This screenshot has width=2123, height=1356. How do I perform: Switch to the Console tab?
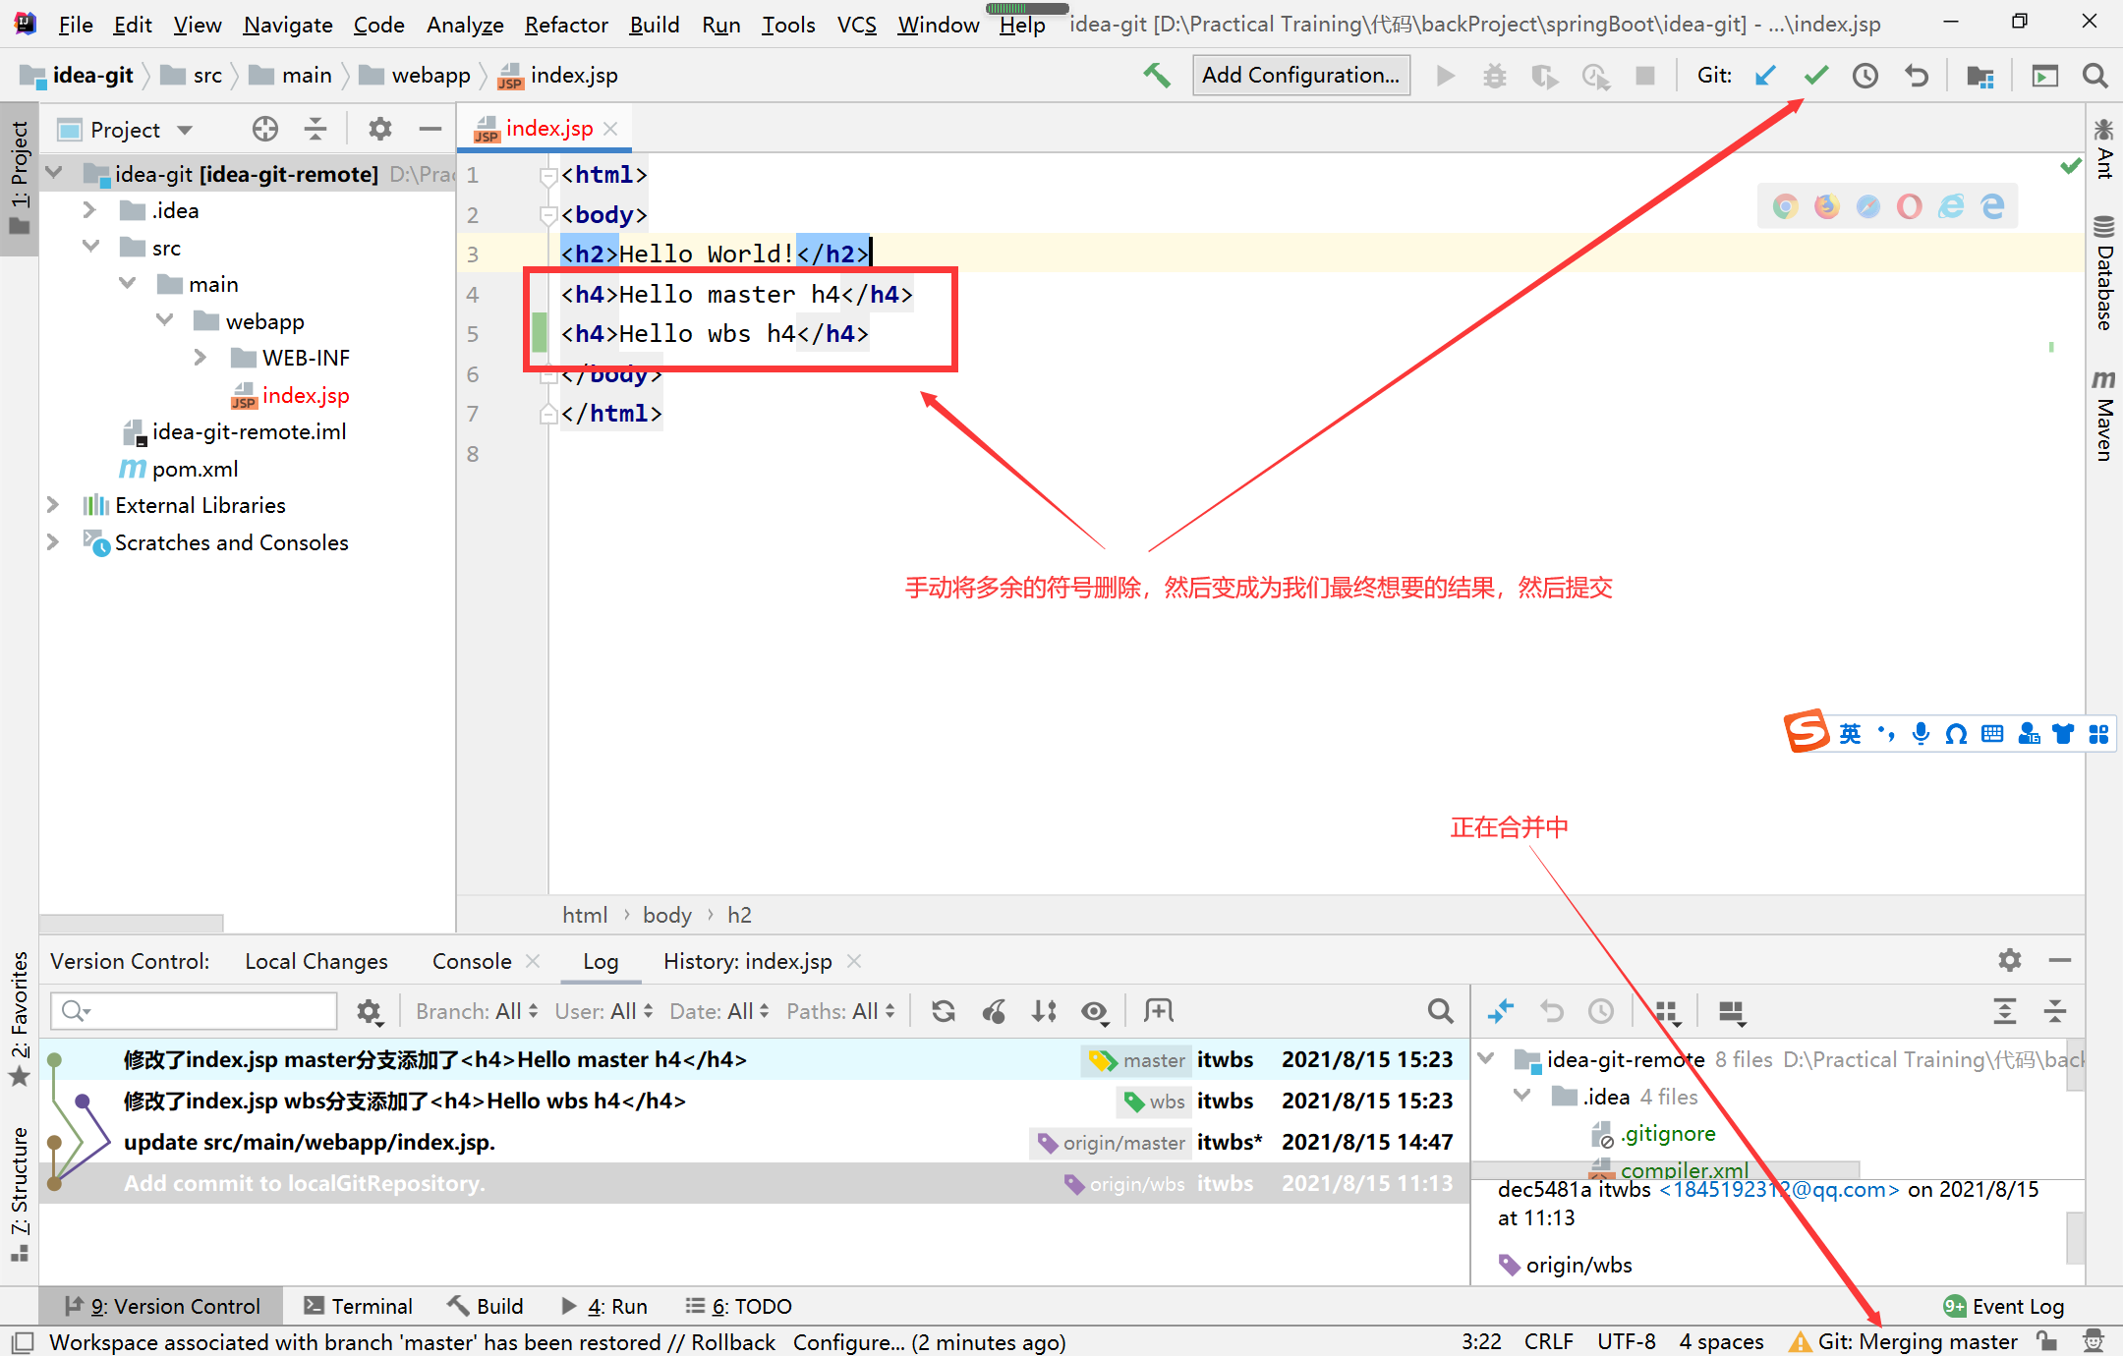click(472, 961)
